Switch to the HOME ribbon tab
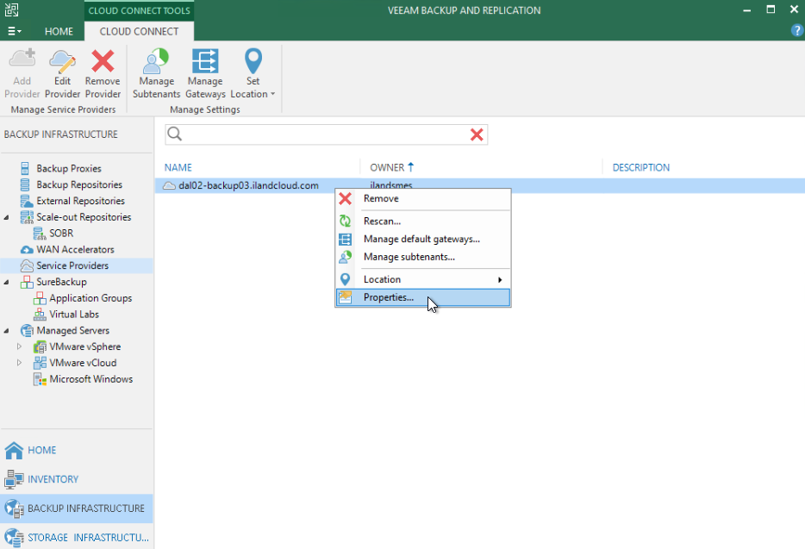805x549 pixels. pyautogui.click(x=59, y=31)
